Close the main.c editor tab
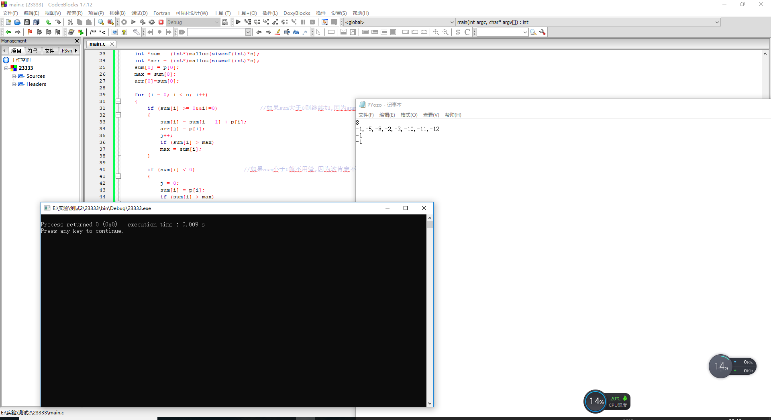Viewport: 771px width, 420px height. [x=112, y=44]
